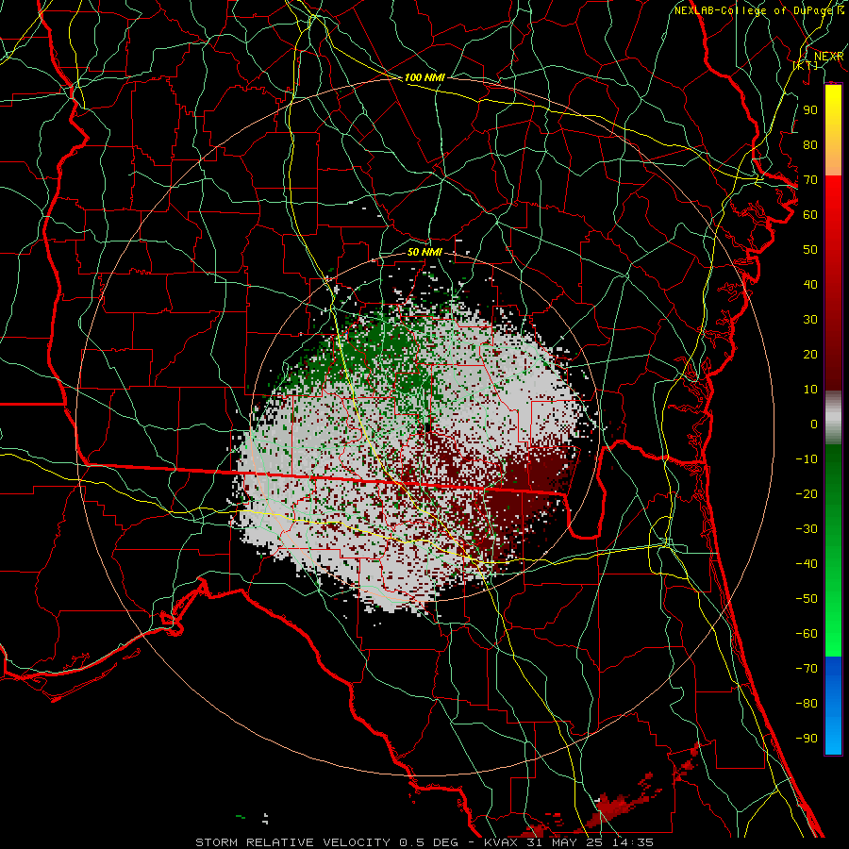Click the -60 value on the velocity scale
The height and width of the screenshot is (849, 849).
pyautogui.click(x=807, y=634)
